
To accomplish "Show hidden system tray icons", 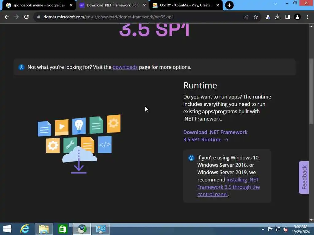I will [x=263, y=229].
